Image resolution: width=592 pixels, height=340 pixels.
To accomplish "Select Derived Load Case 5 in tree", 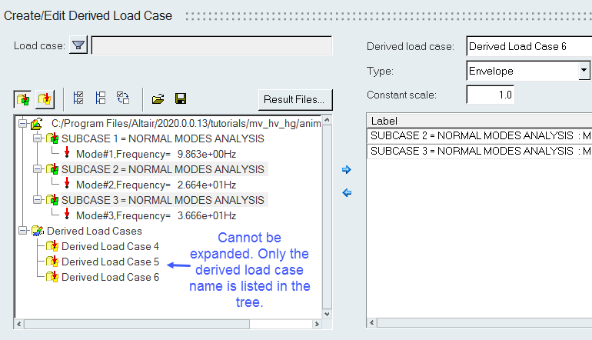I will tap(110, 262).
